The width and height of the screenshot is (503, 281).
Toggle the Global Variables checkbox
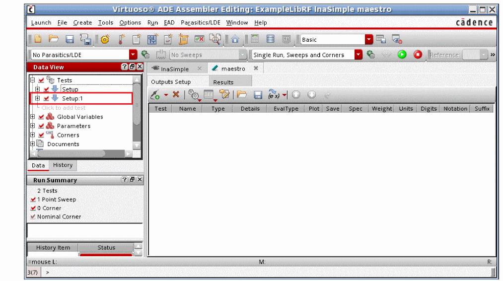pos(41,117)
